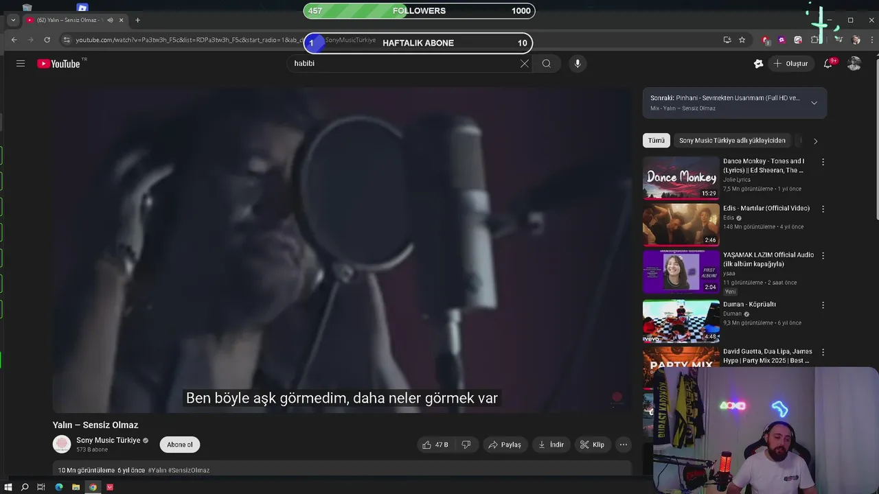879x494 pixels.
Task: Share the video with Paylaş
Action: point(505,445)
